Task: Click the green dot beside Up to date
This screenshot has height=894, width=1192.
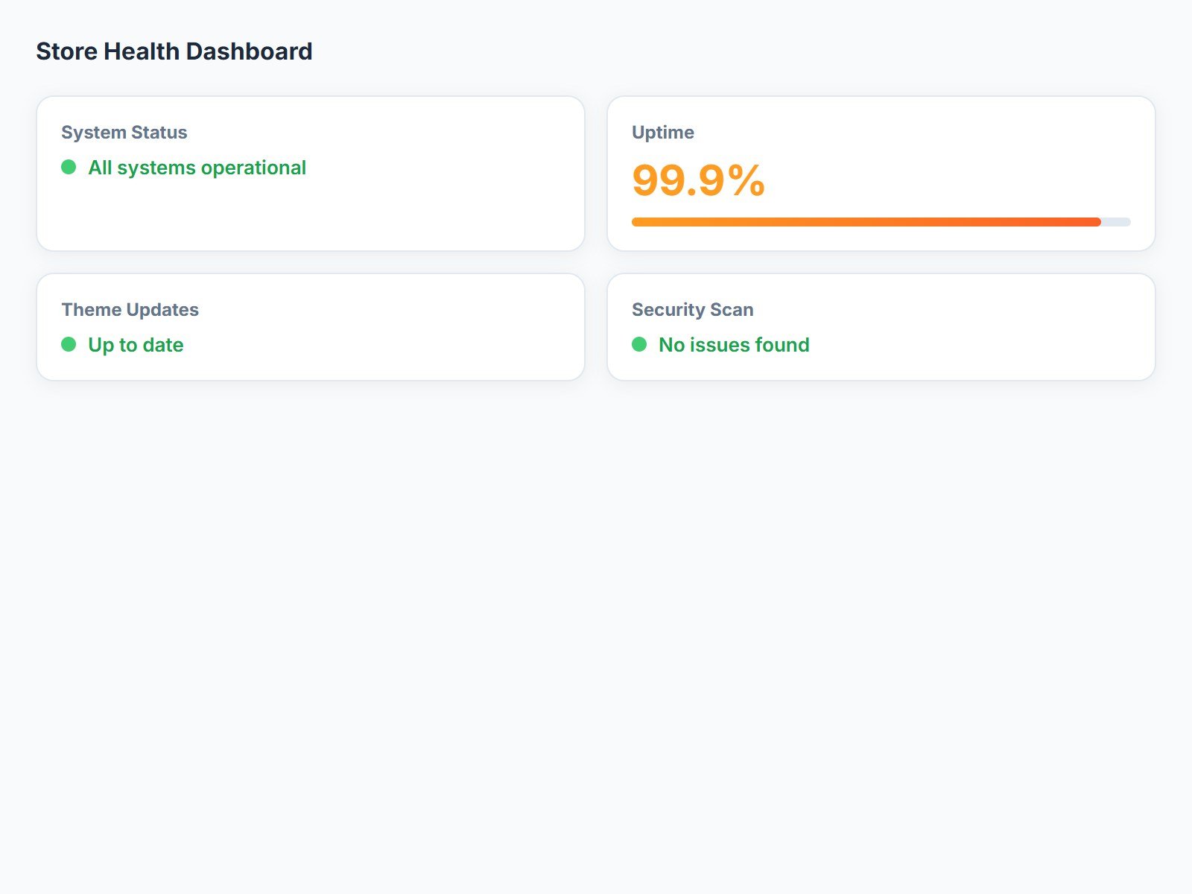Action: [x=69, y=344]
